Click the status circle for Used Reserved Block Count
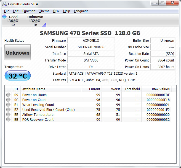This screenshot has width=181, height=168. (x=8, y=110)
